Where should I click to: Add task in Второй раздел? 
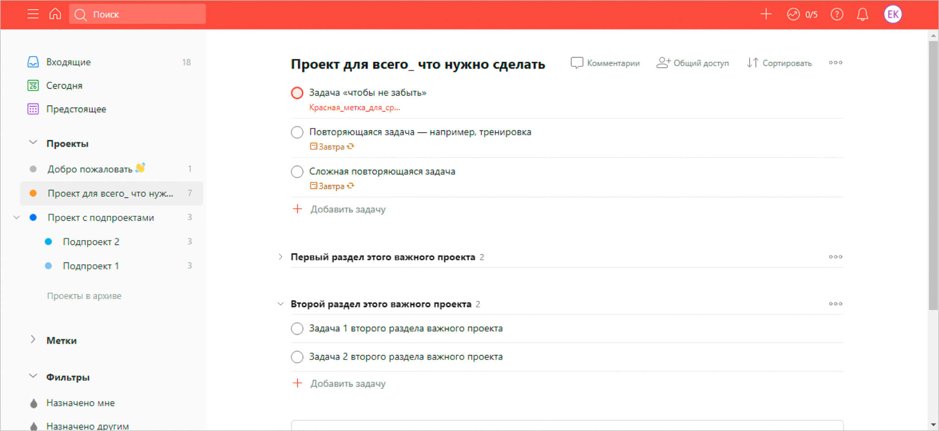(x=339, y=383)
